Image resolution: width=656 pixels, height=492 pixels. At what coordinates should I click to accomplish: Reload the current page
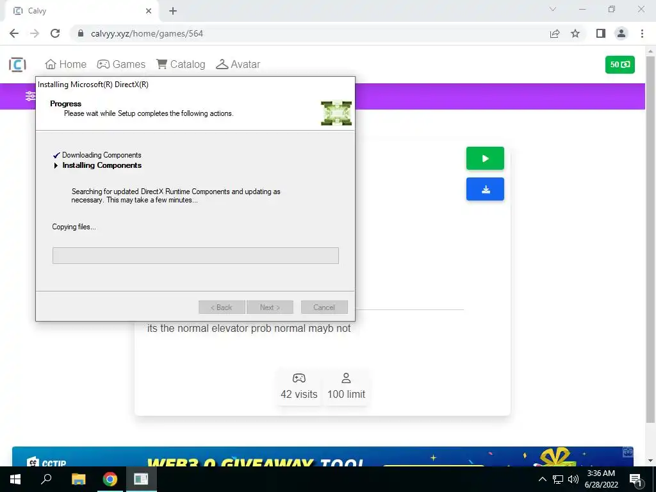55,33
